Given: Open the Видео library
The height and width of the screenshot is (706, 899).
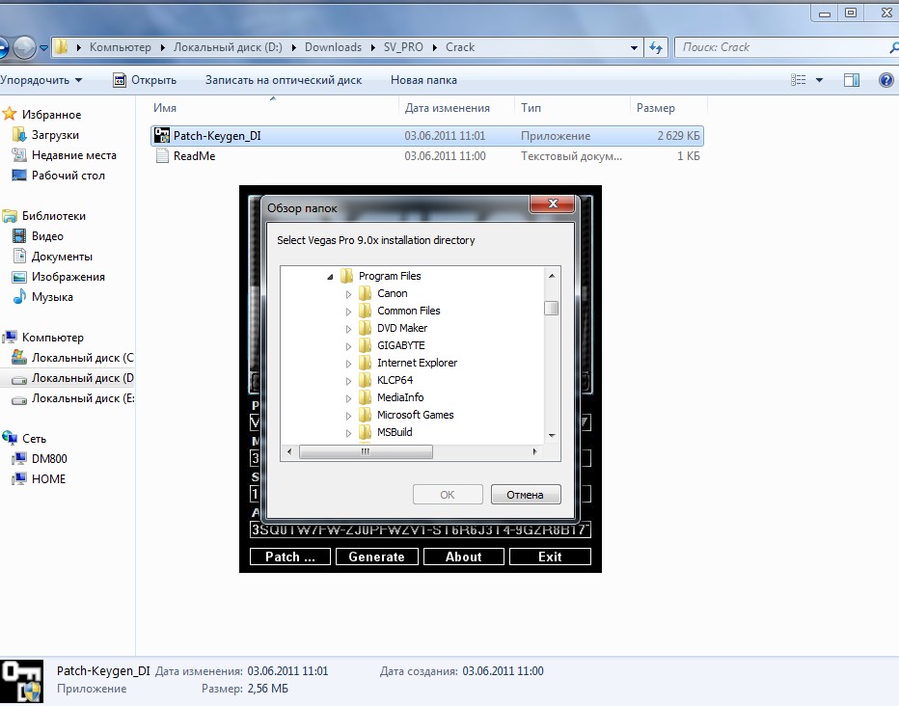Looking at the screenshot, I should 47,236.
